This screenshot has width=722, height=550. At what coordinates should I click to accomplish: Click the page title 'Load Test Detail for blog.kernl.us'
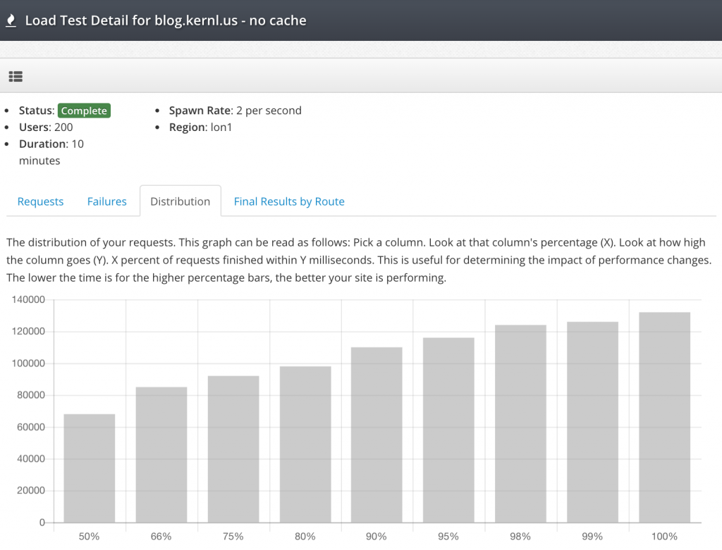[166, 20]
